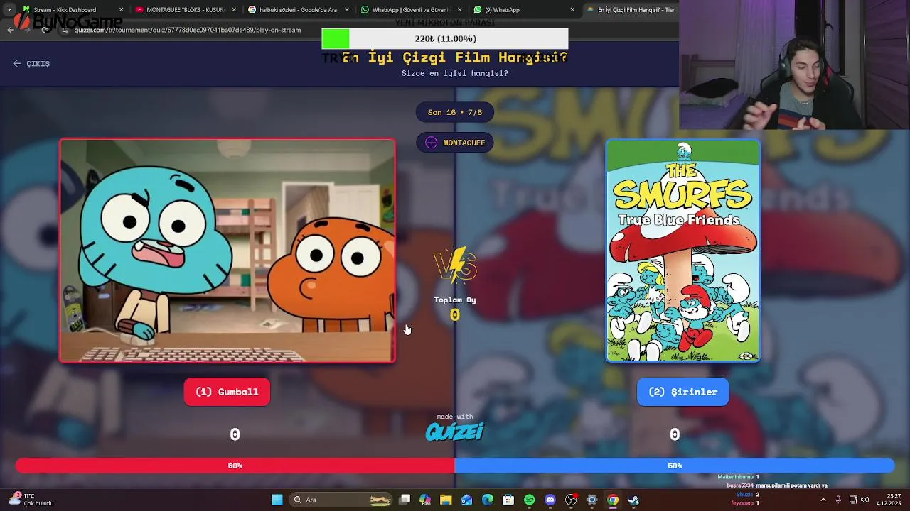Vote for the (1) Gumball button

[x=227, y=392]
